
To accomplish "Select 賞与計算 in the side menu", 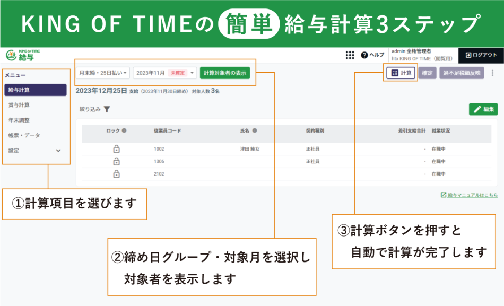I will pyautogui.click(x=19, y=105).
